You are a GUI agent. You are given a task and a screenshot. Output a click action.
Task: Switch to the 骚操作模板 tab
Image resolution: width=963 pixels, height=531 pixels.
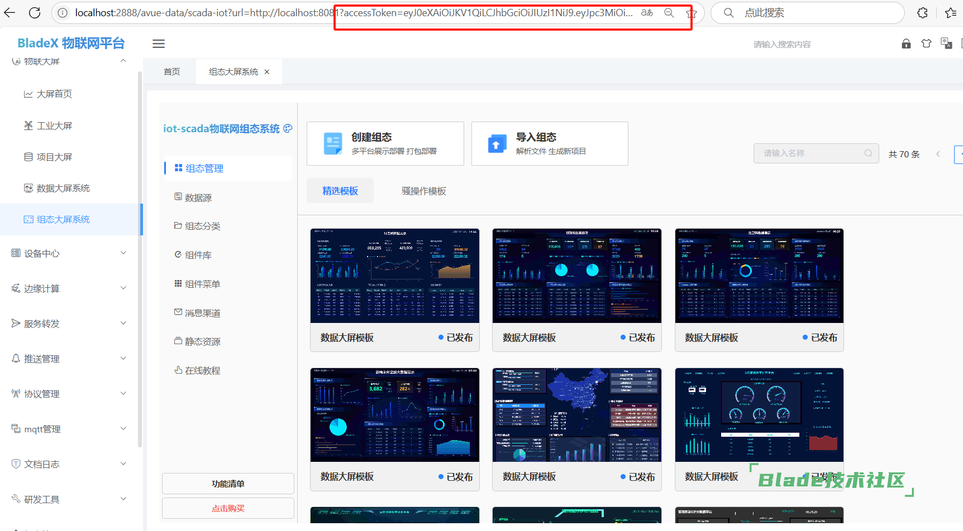coord(423,191)
